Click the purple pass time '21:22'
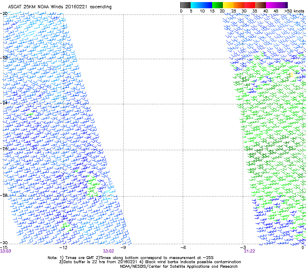Viewport: 306px width, 269px height. [249, 251]
